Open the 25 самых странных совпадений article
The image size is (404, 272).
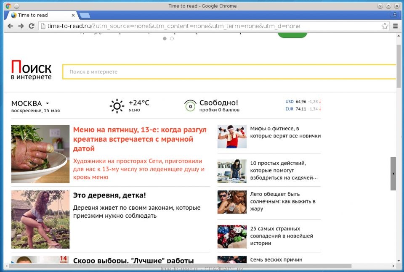pos(282,236)
